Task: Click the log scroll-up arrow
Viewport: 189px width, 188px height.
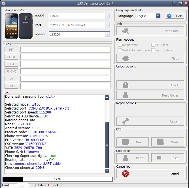Action: (x=107, y=98)
